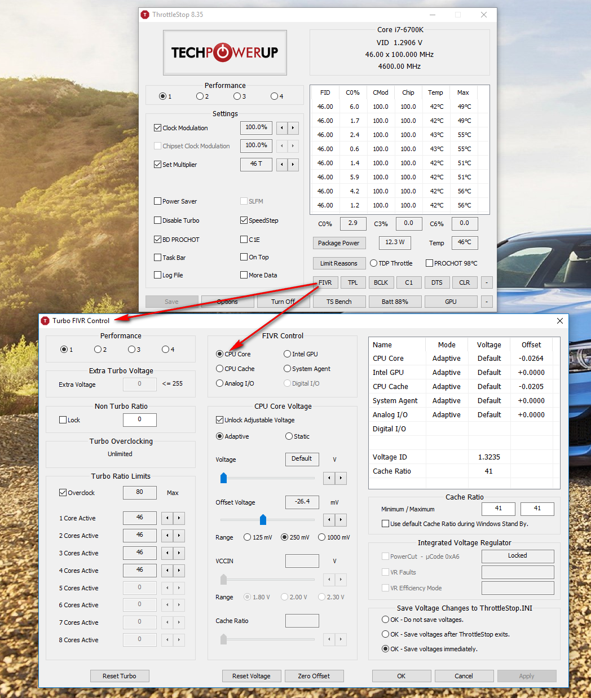This screenshot has height=698, width=591.
Task: Decrease the Clock Modulation value arrow
Action: click(282, 128)
